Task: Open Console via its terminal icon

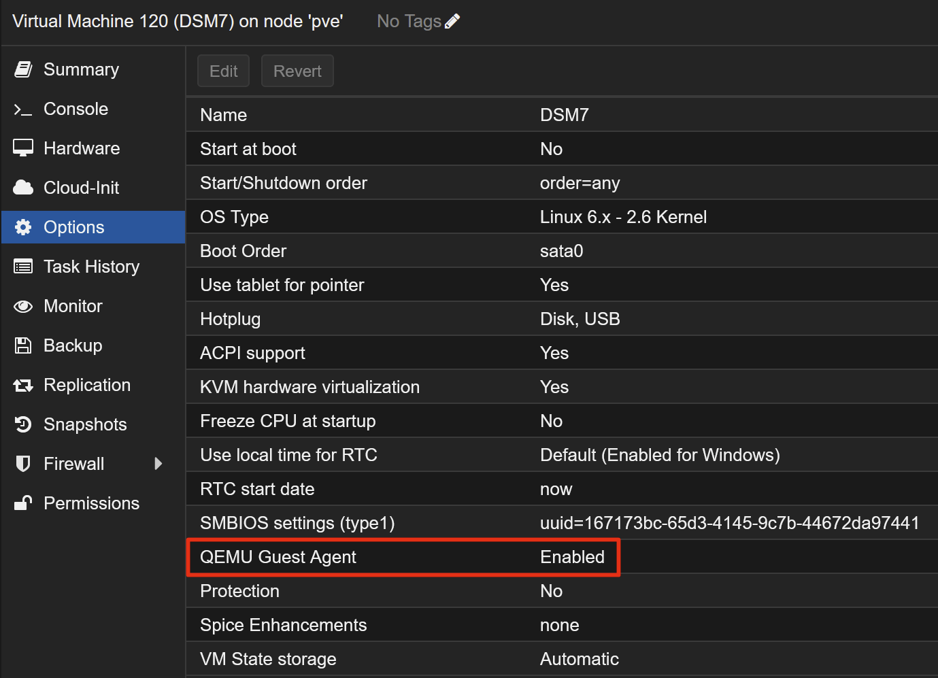Action: pyautogui.click(x=23, y=109)
